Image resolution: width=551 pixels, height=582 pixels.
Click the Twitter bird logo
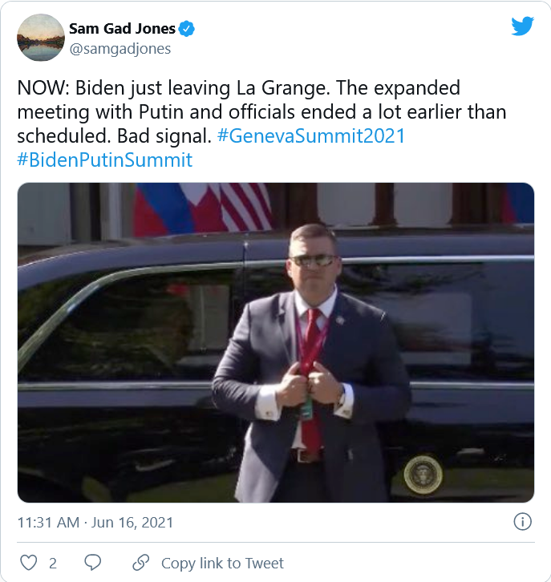click(522, 26)
